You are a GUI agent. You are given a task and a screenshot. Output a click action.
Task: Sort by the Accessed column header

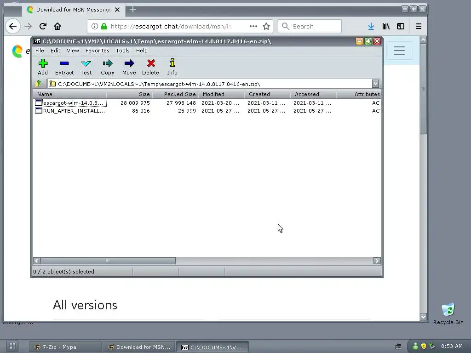coord(313,94)
